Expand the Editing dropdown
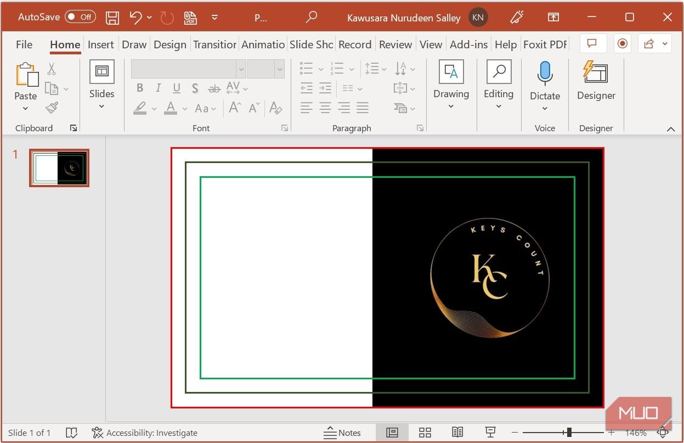 [499, 106]
